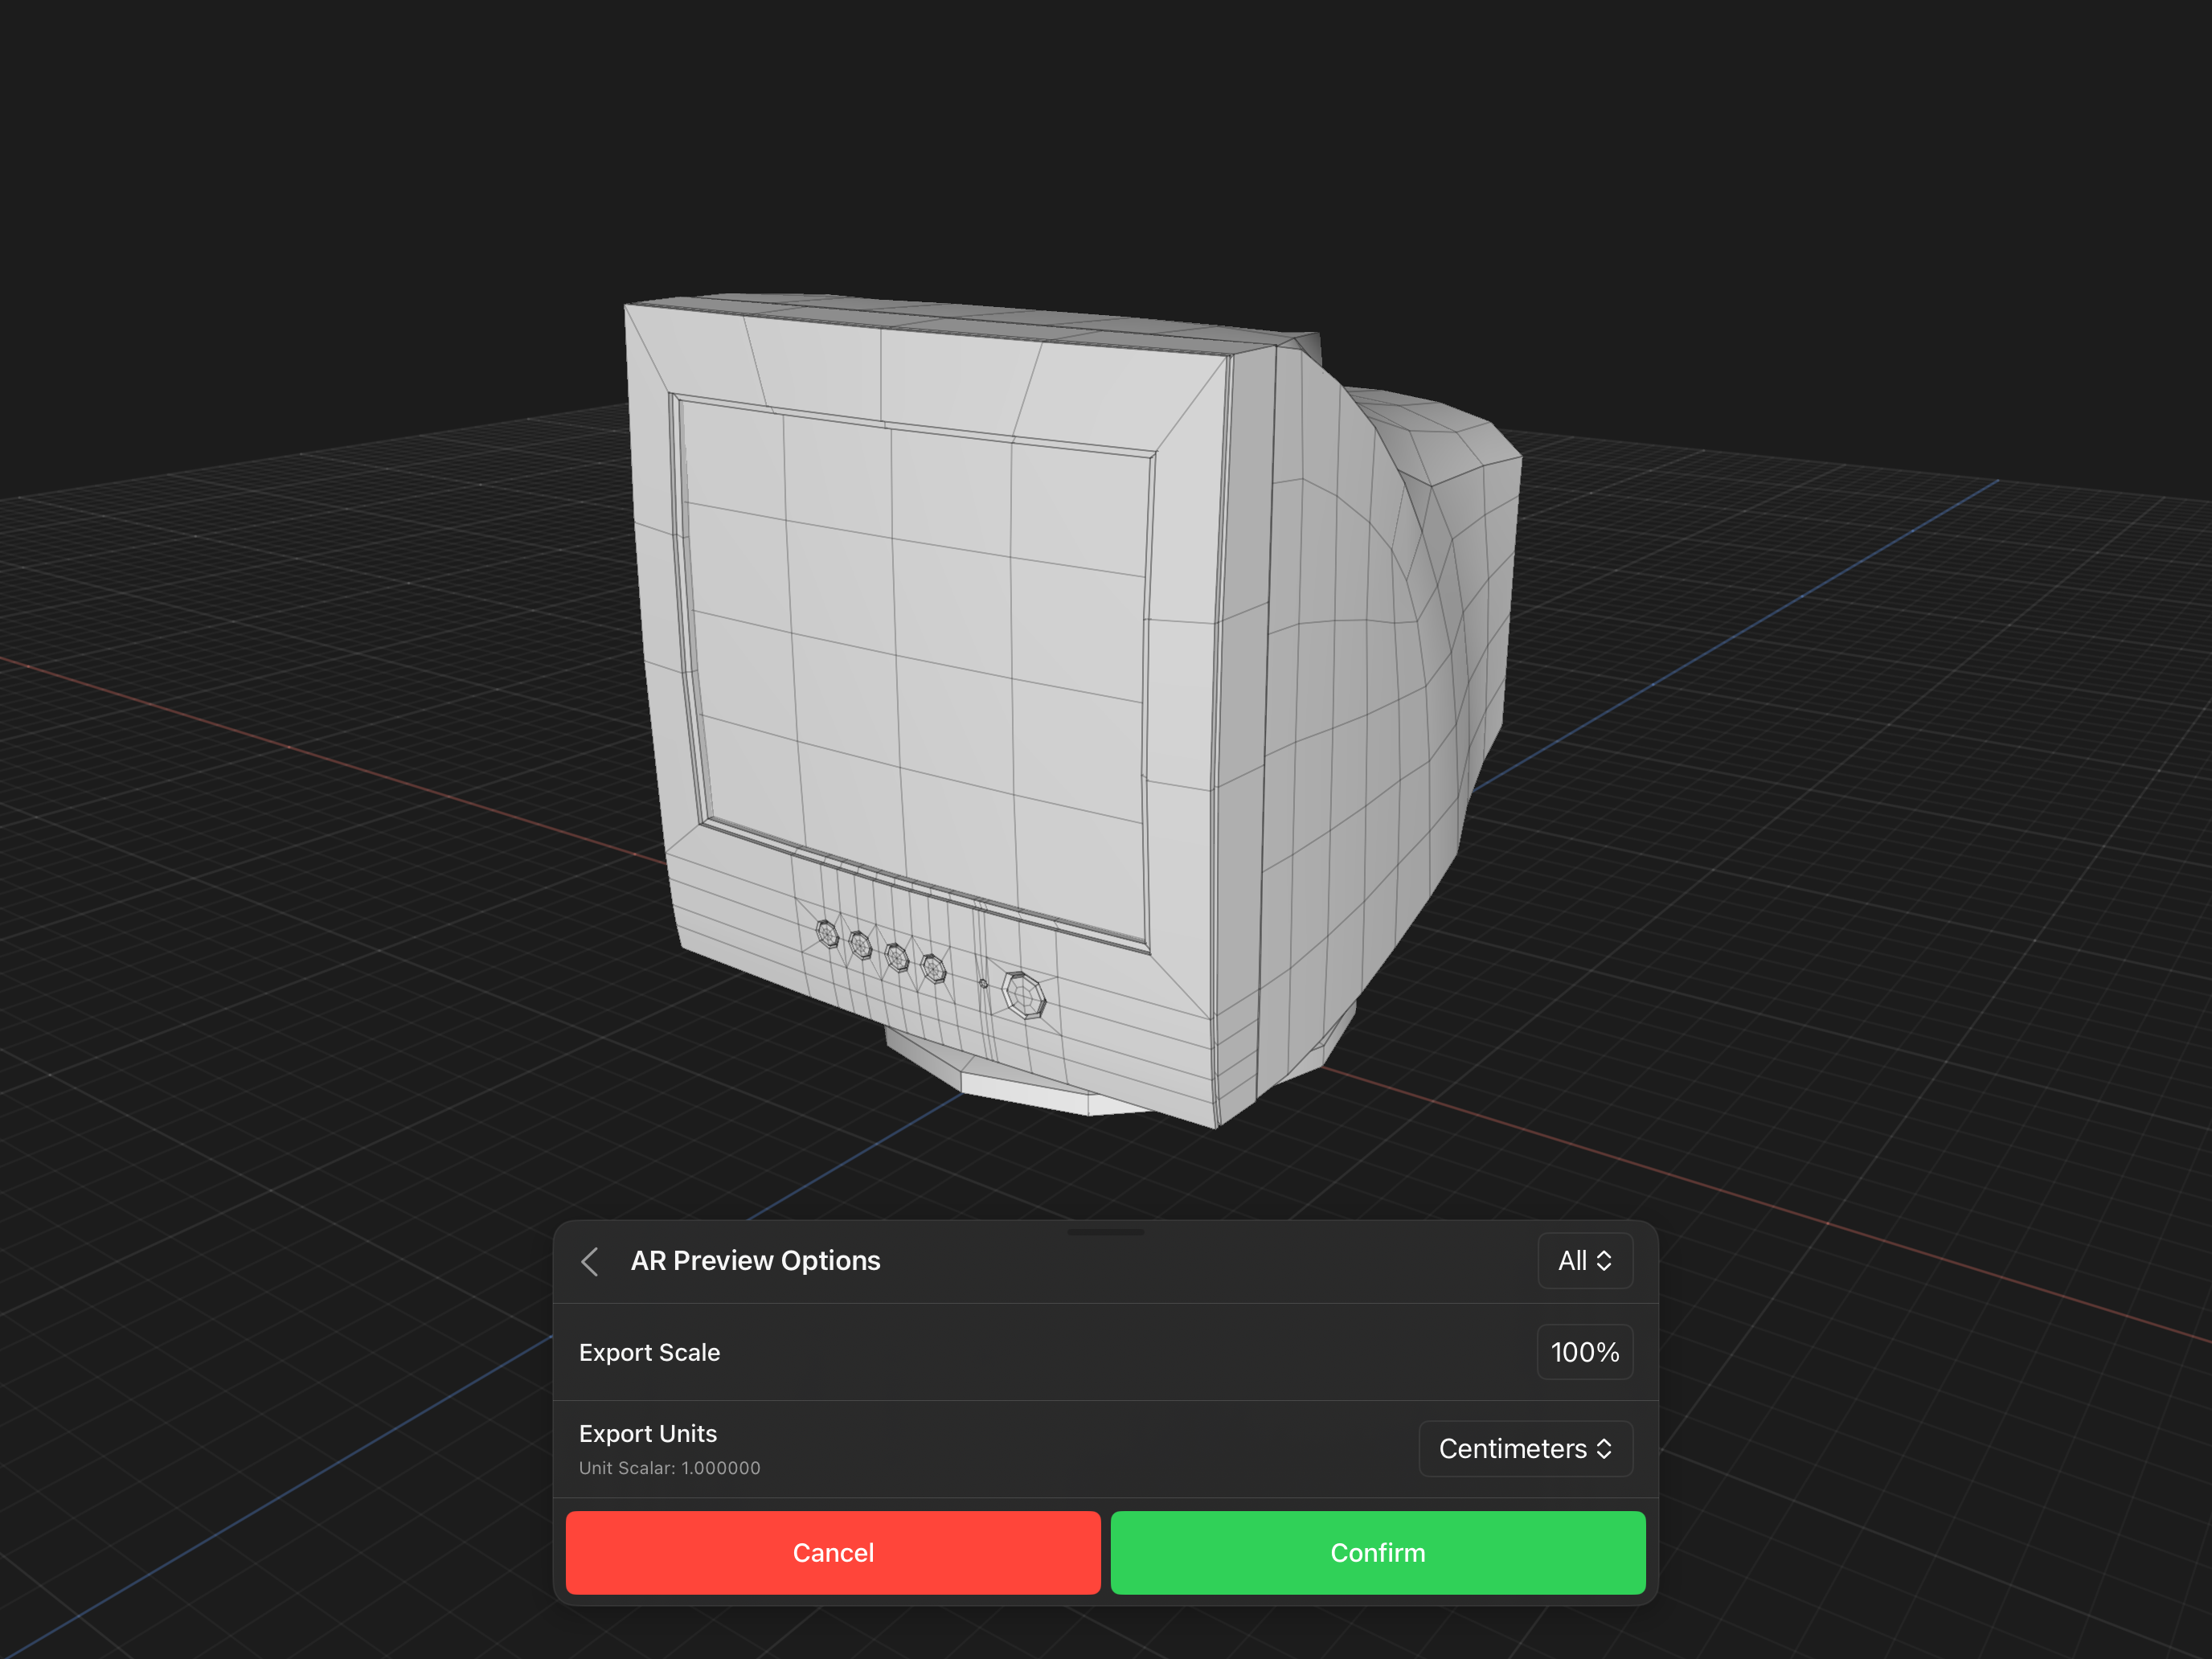The image size is (2212, 1659).
Task: Click the AR Preview Options title
Action: pos(755,1261)
